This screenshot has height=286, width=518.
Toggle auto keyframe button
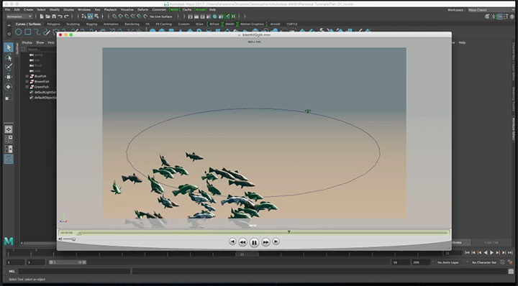502,262
